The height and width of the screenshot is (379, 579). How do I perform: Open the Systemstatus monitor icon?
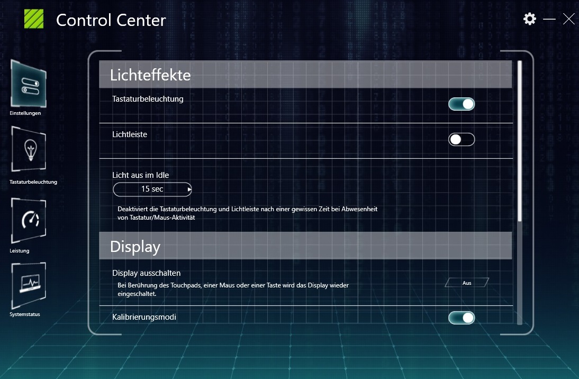(29, 285)
